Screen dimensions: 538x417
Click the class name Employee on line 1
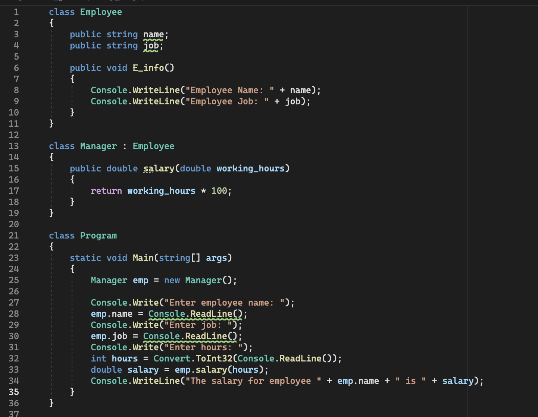coord(101,12)
